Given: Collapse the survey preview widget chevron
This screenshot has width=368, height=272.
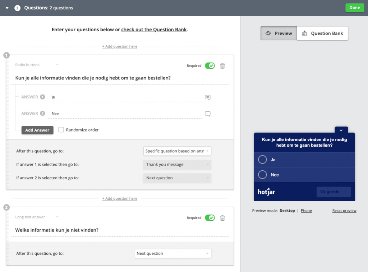Looking at the screenshot, I should pos(341,130).
